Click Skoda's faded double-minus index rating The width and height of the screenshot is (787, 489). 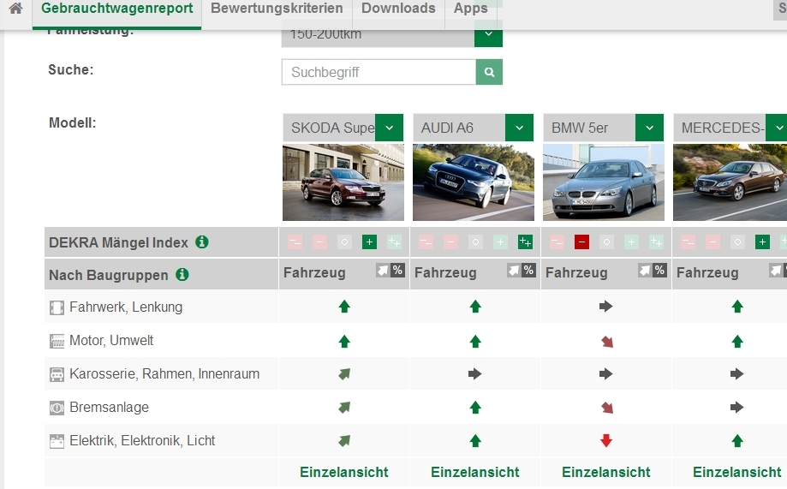point(295,242)
